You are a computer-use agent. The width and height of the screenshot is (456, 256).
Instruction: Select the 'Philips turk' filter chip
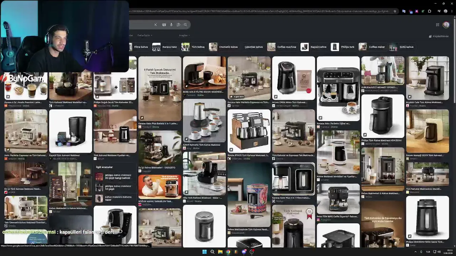pyautogui.click(x=343, y=47)
